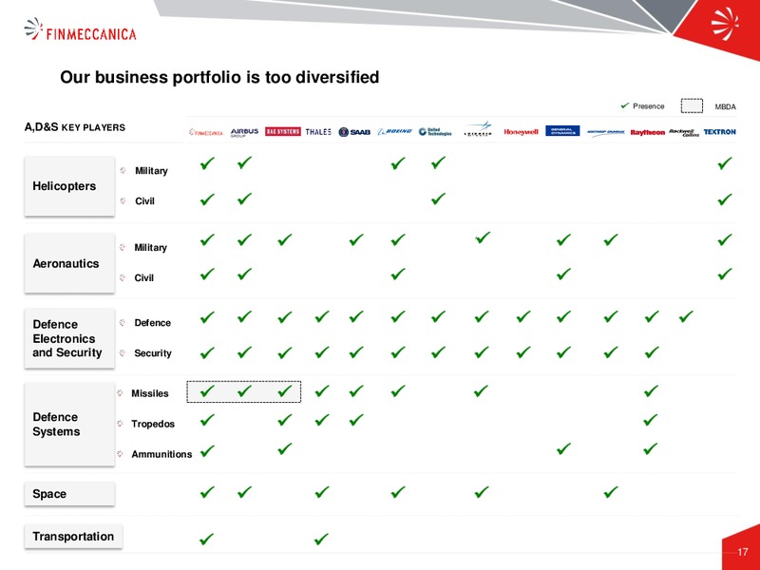Select the Transportation category box
The height and width of the screenshot is (570, 760).
tap(73, 537)
